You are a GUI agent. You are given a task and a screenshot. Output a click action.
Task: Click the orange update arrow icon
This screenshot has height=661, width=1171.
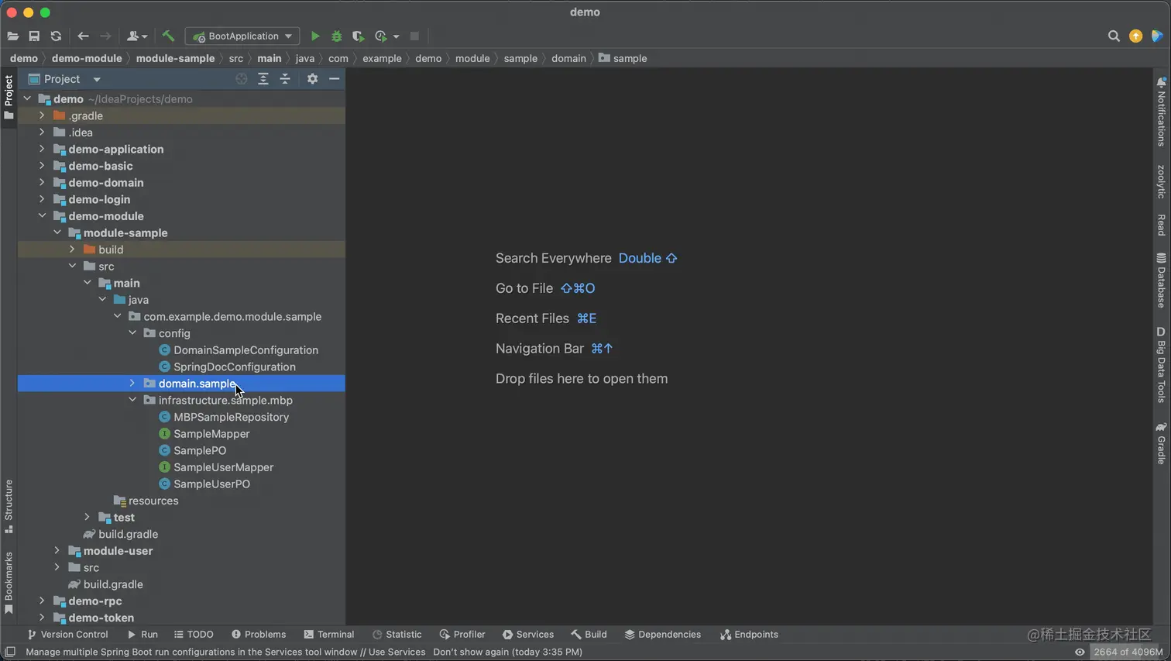[1135, 36]
